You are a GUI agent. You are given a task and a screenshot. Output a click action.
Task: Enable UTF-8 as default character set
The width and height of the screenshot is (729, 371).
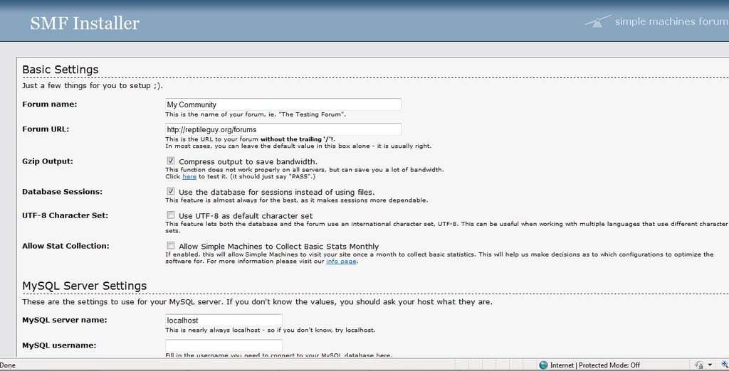[x=171, y=215]
